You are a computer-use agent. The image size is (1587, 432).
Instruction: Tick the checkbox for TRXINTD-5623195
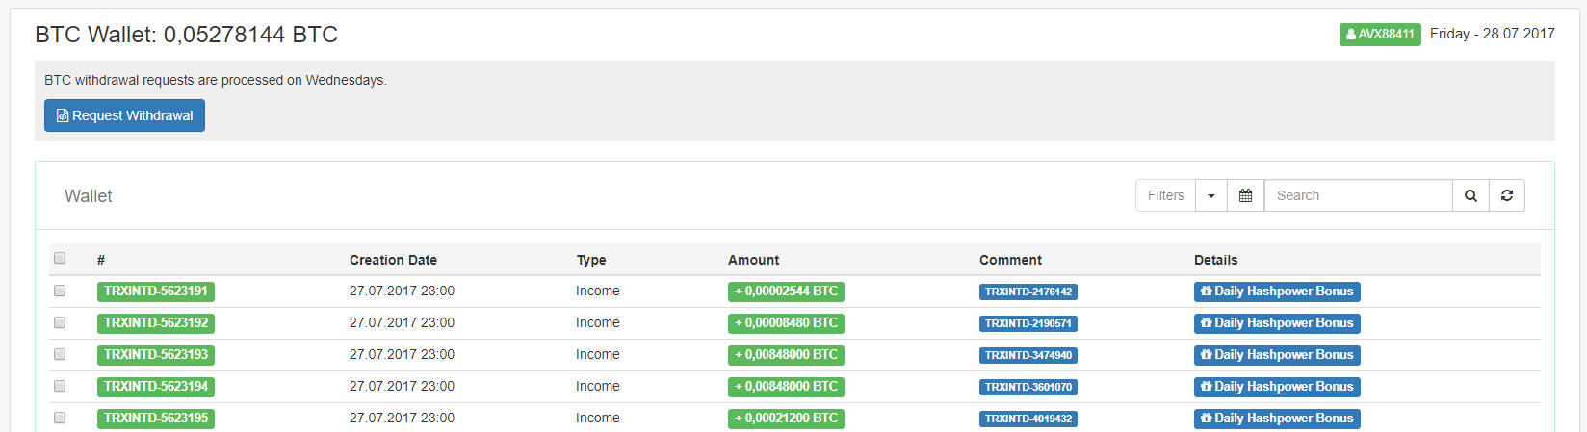(x=60, y=418)
